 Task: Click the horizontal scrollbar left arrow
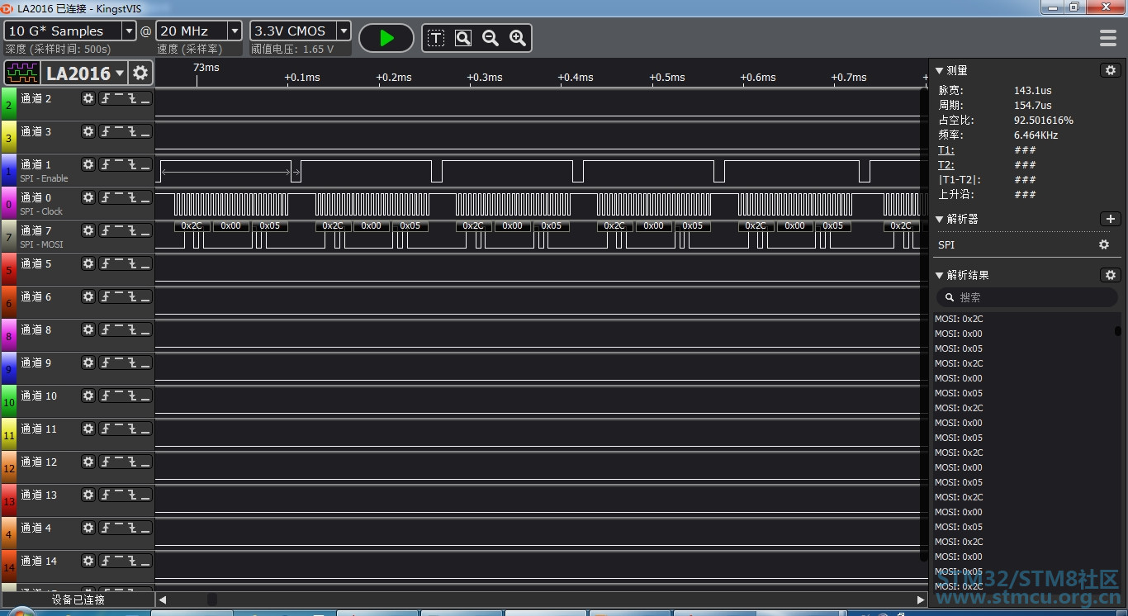[x=163, y=599]
